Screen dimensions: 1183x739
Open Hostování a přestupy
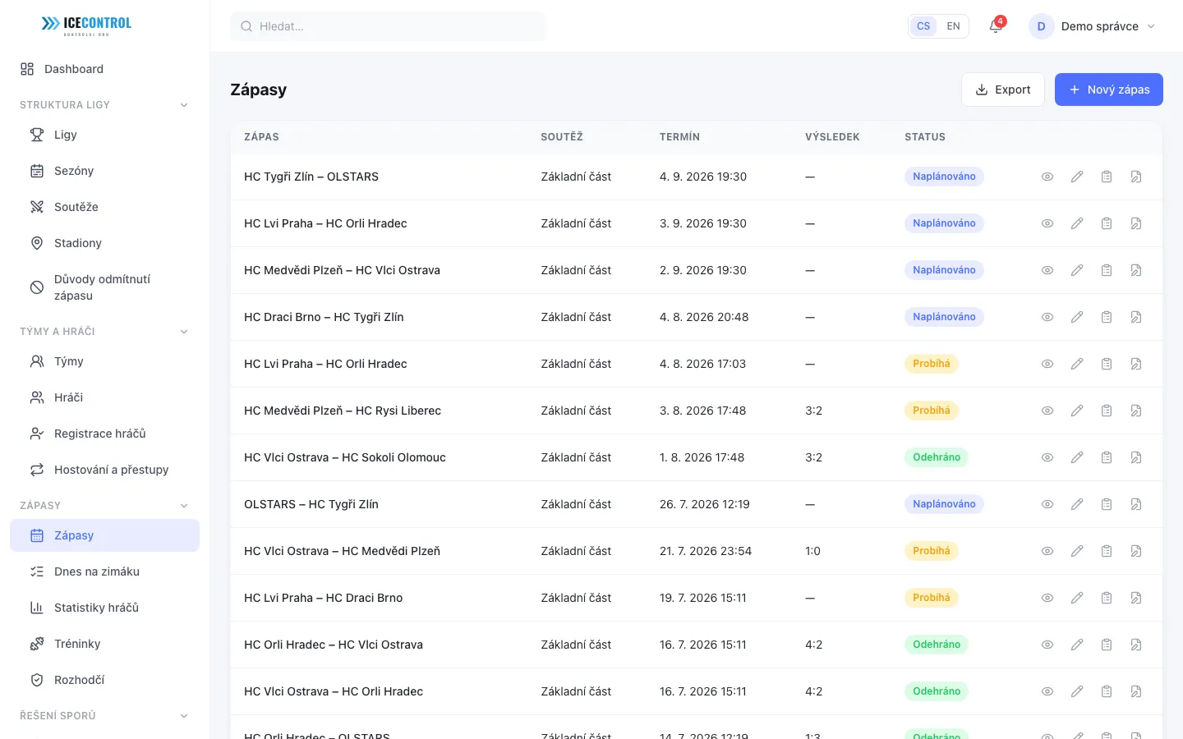pyautogui.click(x=104, y=470)
